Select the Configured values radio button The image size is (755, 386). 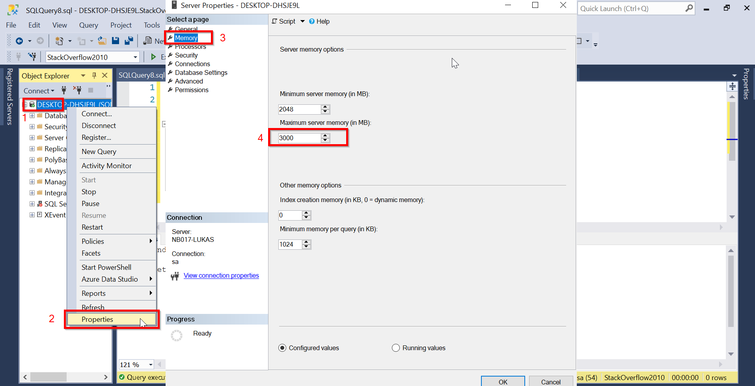pos(282,348)
